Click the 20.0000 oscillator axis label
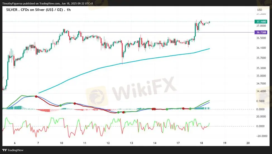272x154 pixels. 261,117
